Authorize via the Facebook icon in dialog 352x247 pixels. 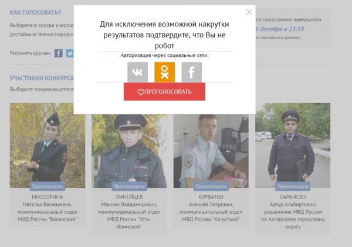(191, 72)
